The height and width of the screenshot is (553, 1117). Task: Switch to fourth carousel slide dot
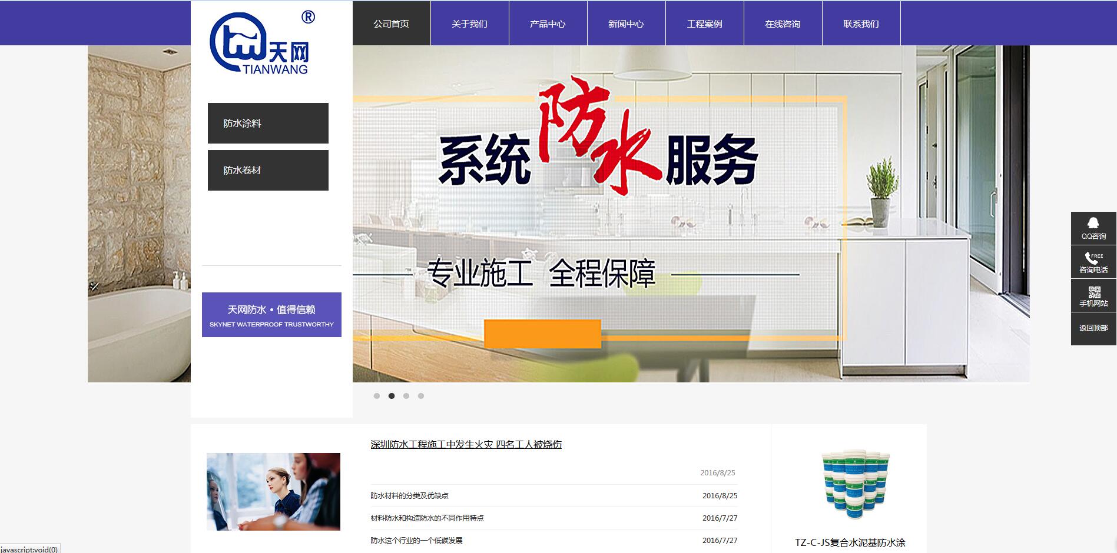point(421,396)
